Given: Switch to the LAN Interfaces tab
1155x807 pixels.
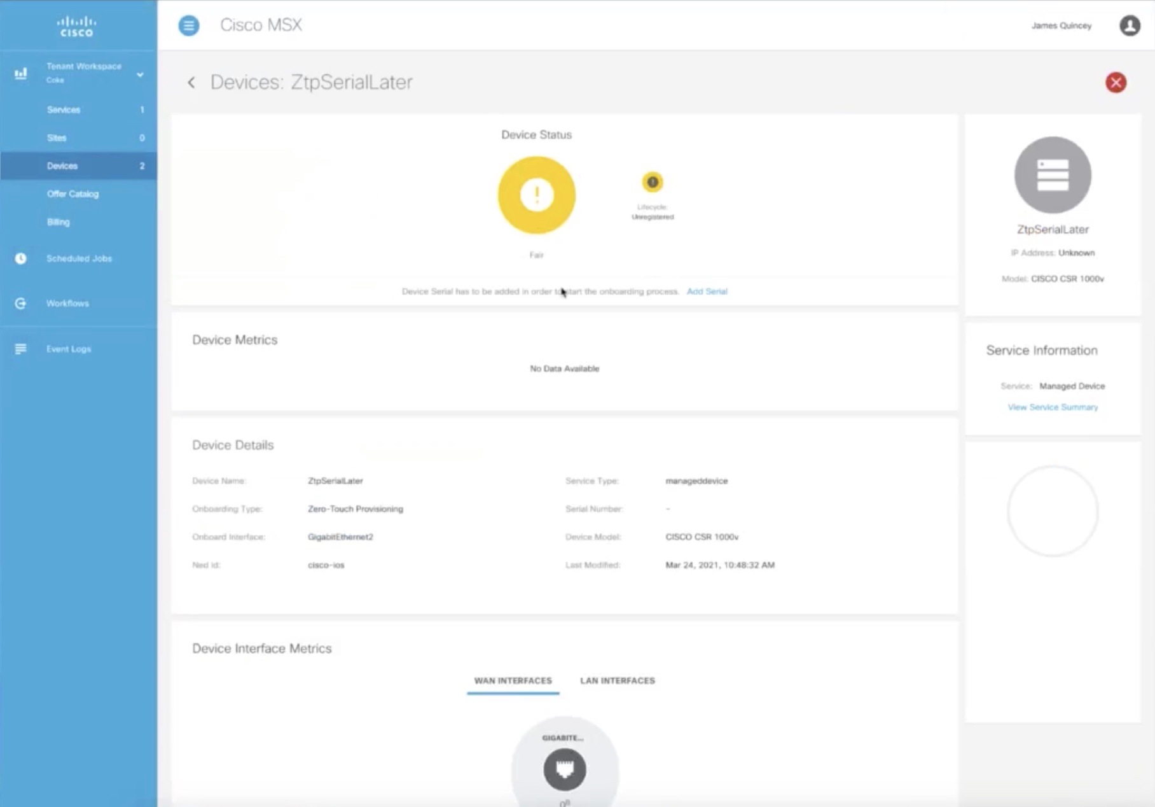Looking at the screenshot, I should [616, 680].
